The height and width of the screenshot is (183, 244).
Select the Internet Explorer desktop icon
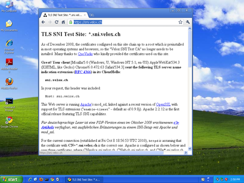coord(9,47)
